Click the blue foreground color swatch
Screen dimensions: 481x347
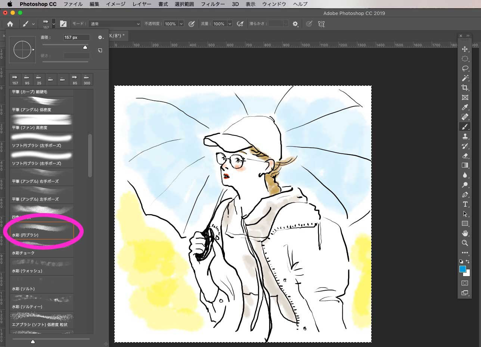coord(463,269)
